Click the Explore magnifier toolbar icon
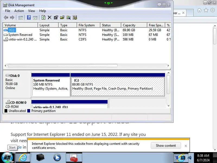217x163 pixels. pos(69,18)
